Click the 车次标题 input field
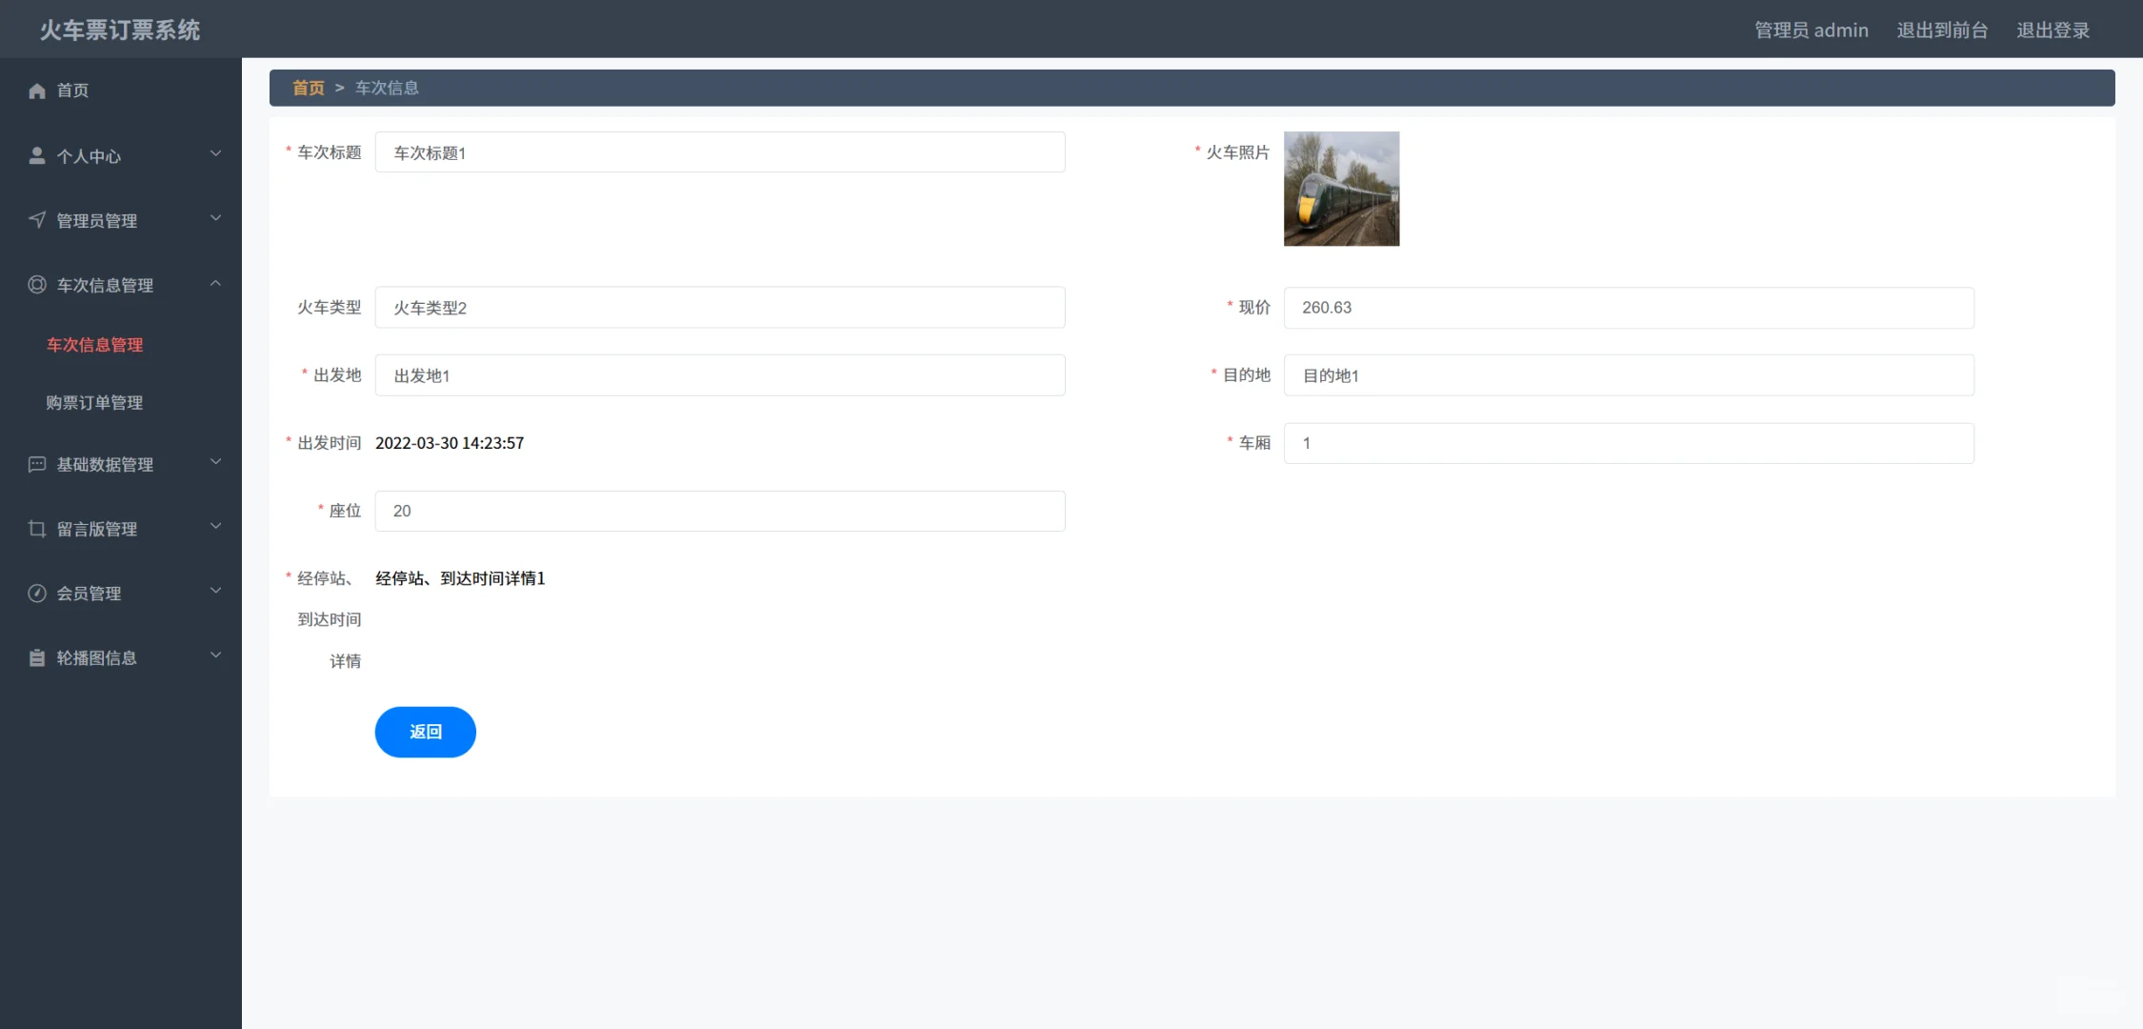2143x1029 pixels. tap(720, 151)
